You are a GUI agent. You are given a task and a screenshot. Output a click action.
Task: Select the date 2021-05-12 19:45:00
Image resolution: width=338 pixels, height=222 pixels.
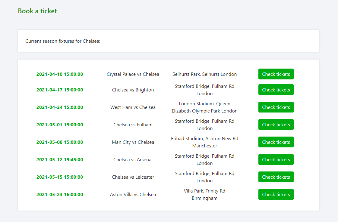(59, 159)
